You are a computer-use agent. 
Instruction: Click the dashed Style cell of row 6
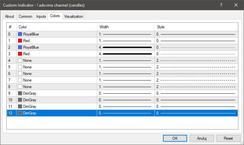click(196, 73)
